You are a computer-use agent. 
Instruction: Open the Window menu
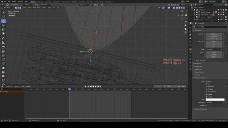point(20,1)
